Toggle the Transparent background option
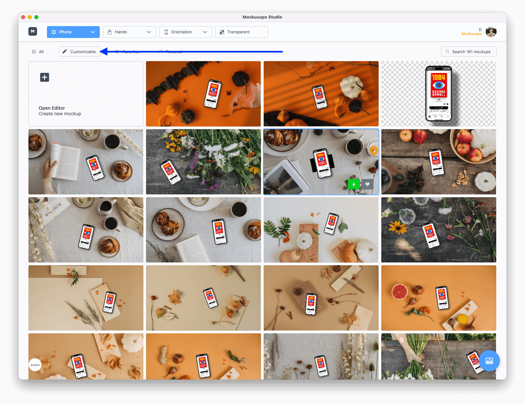This screenshot has width=525, height=404. (x=242, y=32)
